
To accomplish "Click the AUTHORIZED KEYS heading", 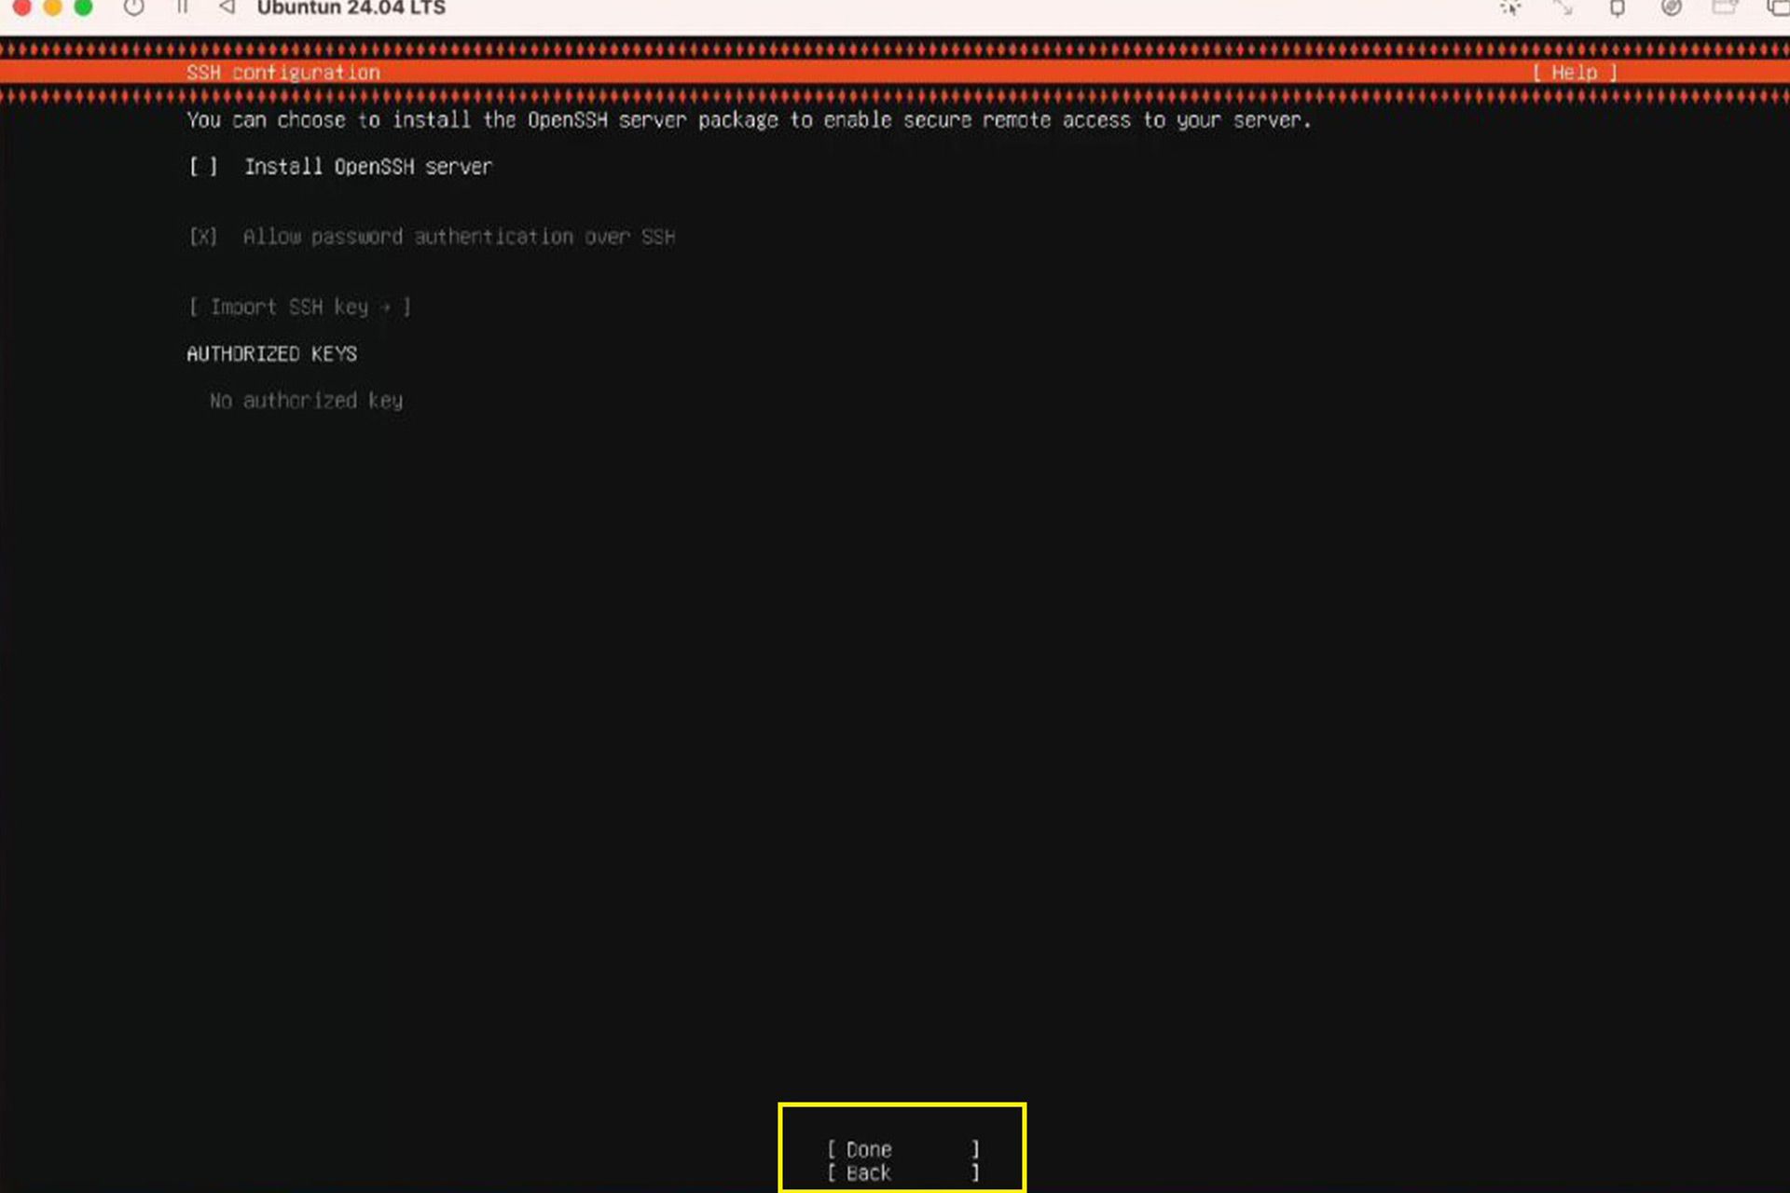I will tap(271, 354).
